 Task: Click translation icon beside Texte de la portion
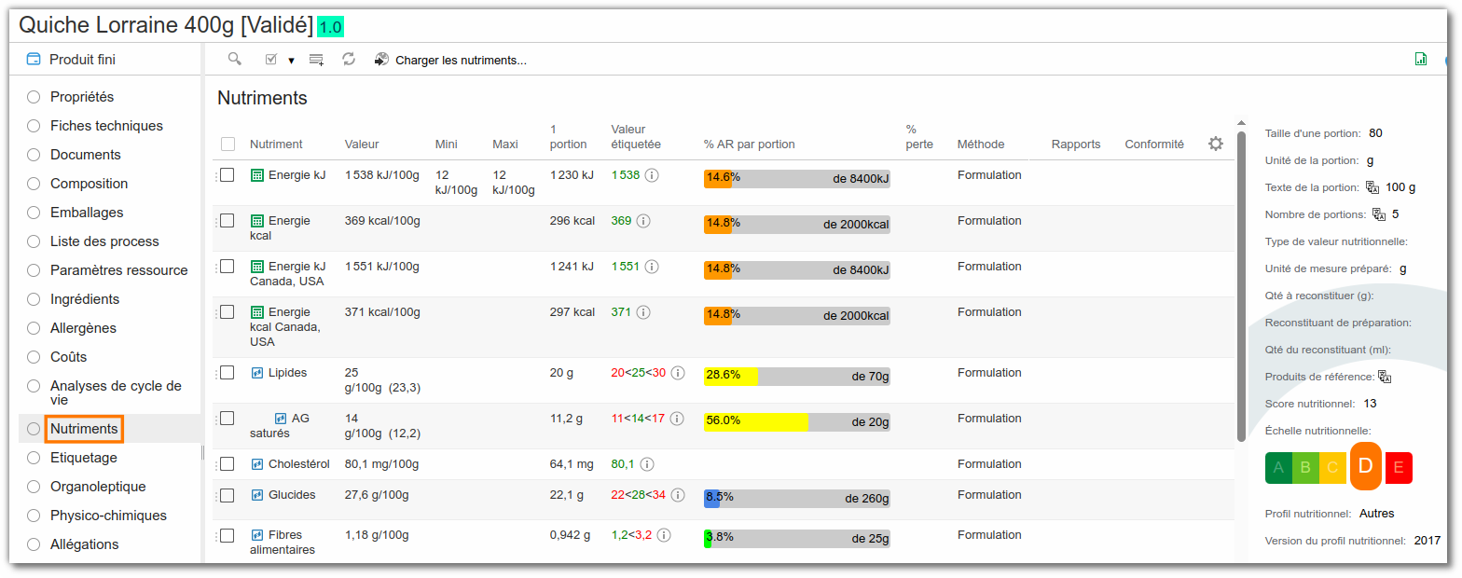1372,187
